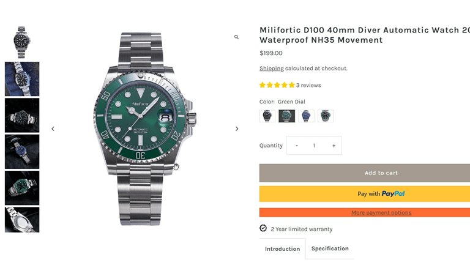Decrease quantity with the minus button
This screenshot has width=470, height=265.
click(x=297, y=146)
